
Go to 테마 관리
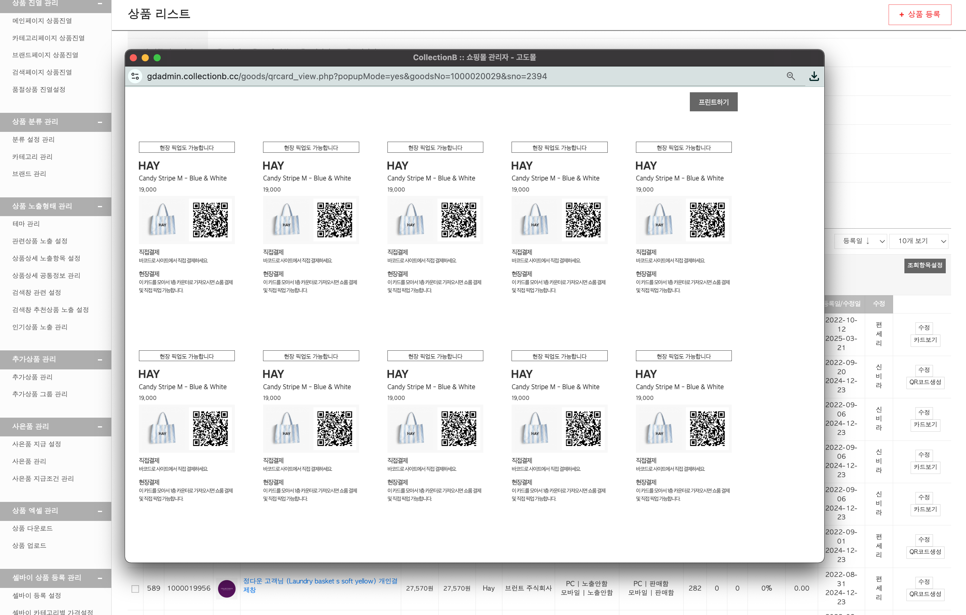click(x=26, y=224)
